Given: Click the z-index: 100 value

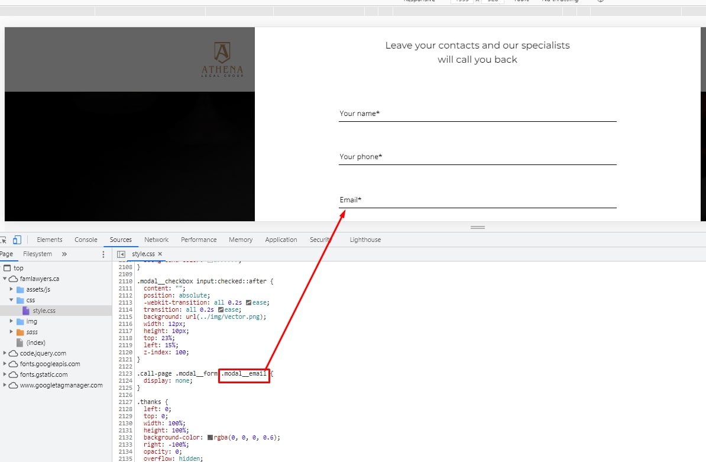Looking at the screenshot, I should point(181,353).
